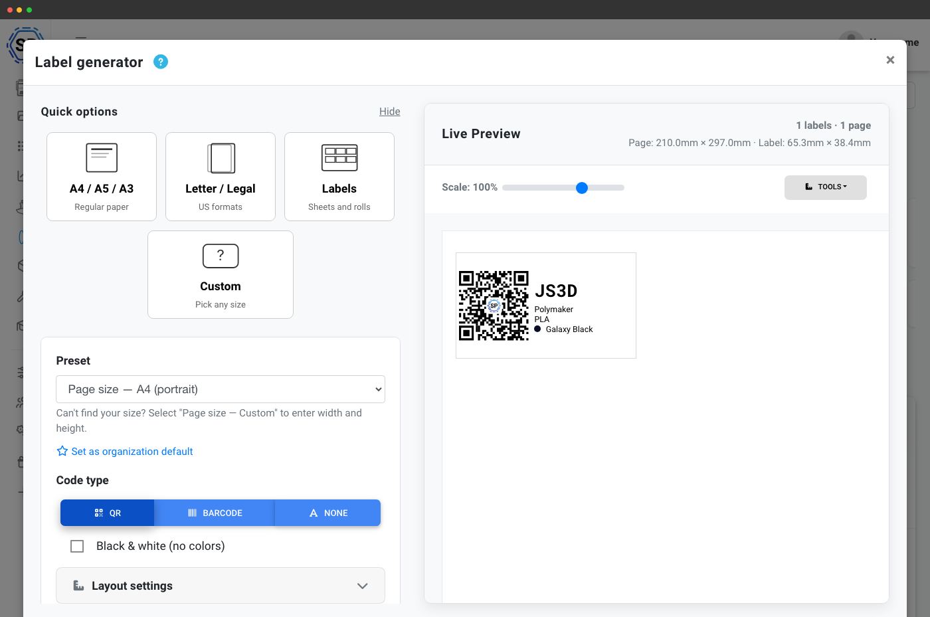
Task: Set this preset as organization default
Action: [132, 452]
